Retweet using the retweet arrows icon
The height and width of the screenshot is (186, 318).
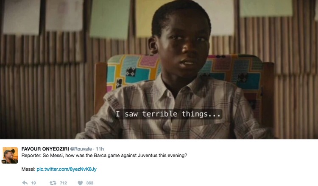pos(53,183)
